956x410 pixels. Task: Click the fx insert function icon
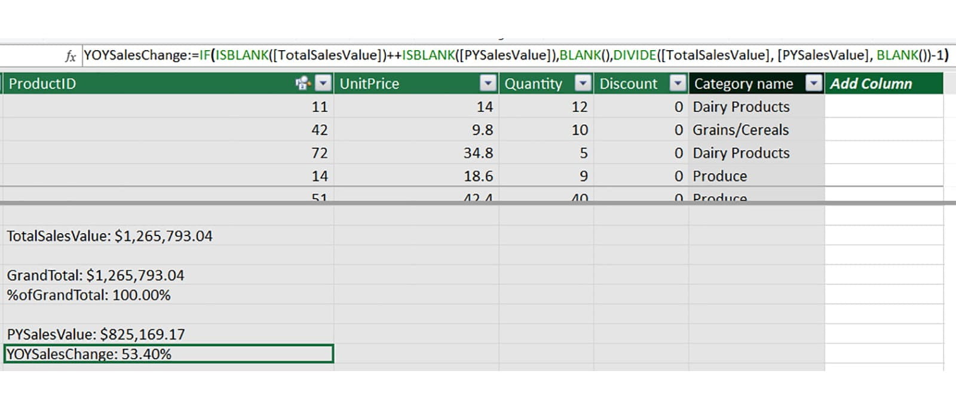(71, 56)
